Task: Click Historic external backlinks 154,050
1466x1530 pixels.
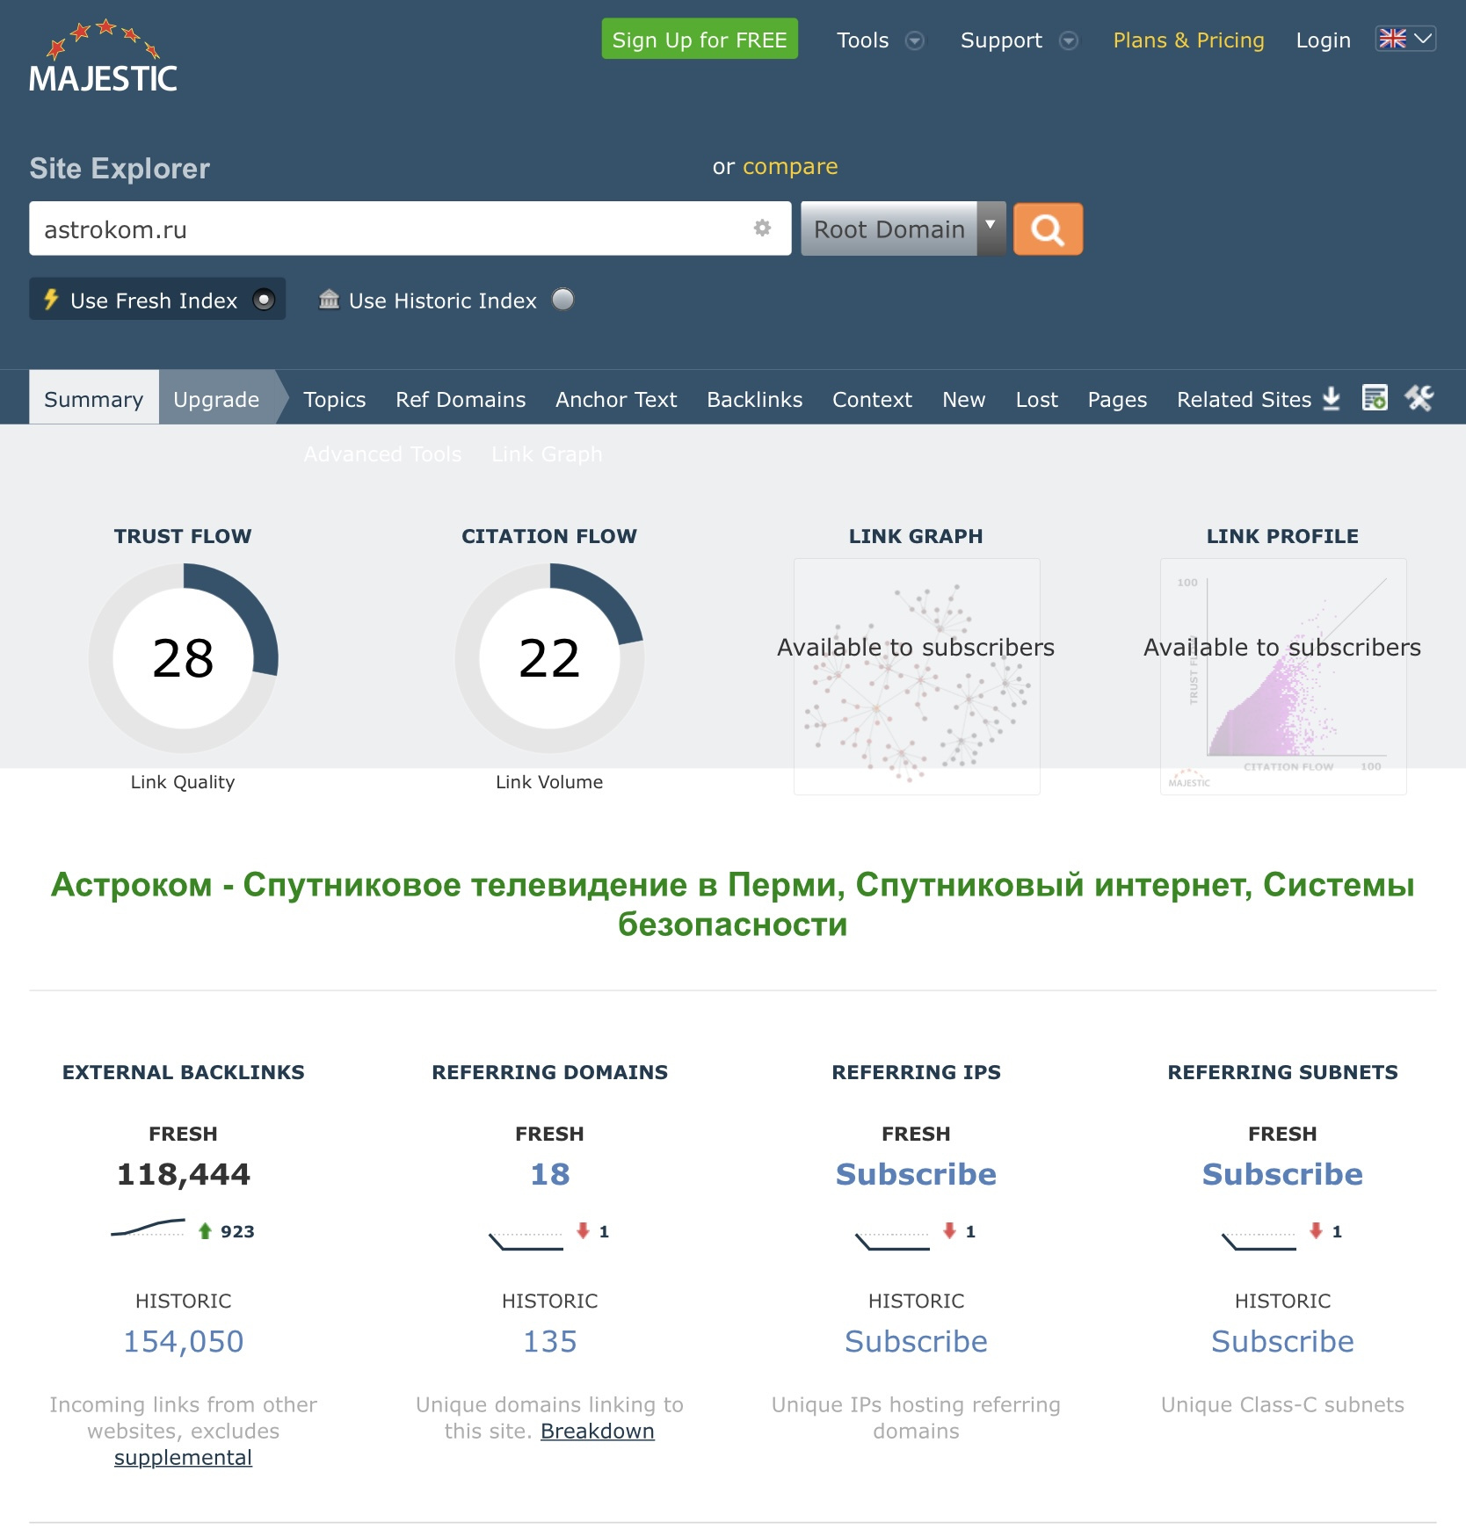Action: pos(184,1341)
